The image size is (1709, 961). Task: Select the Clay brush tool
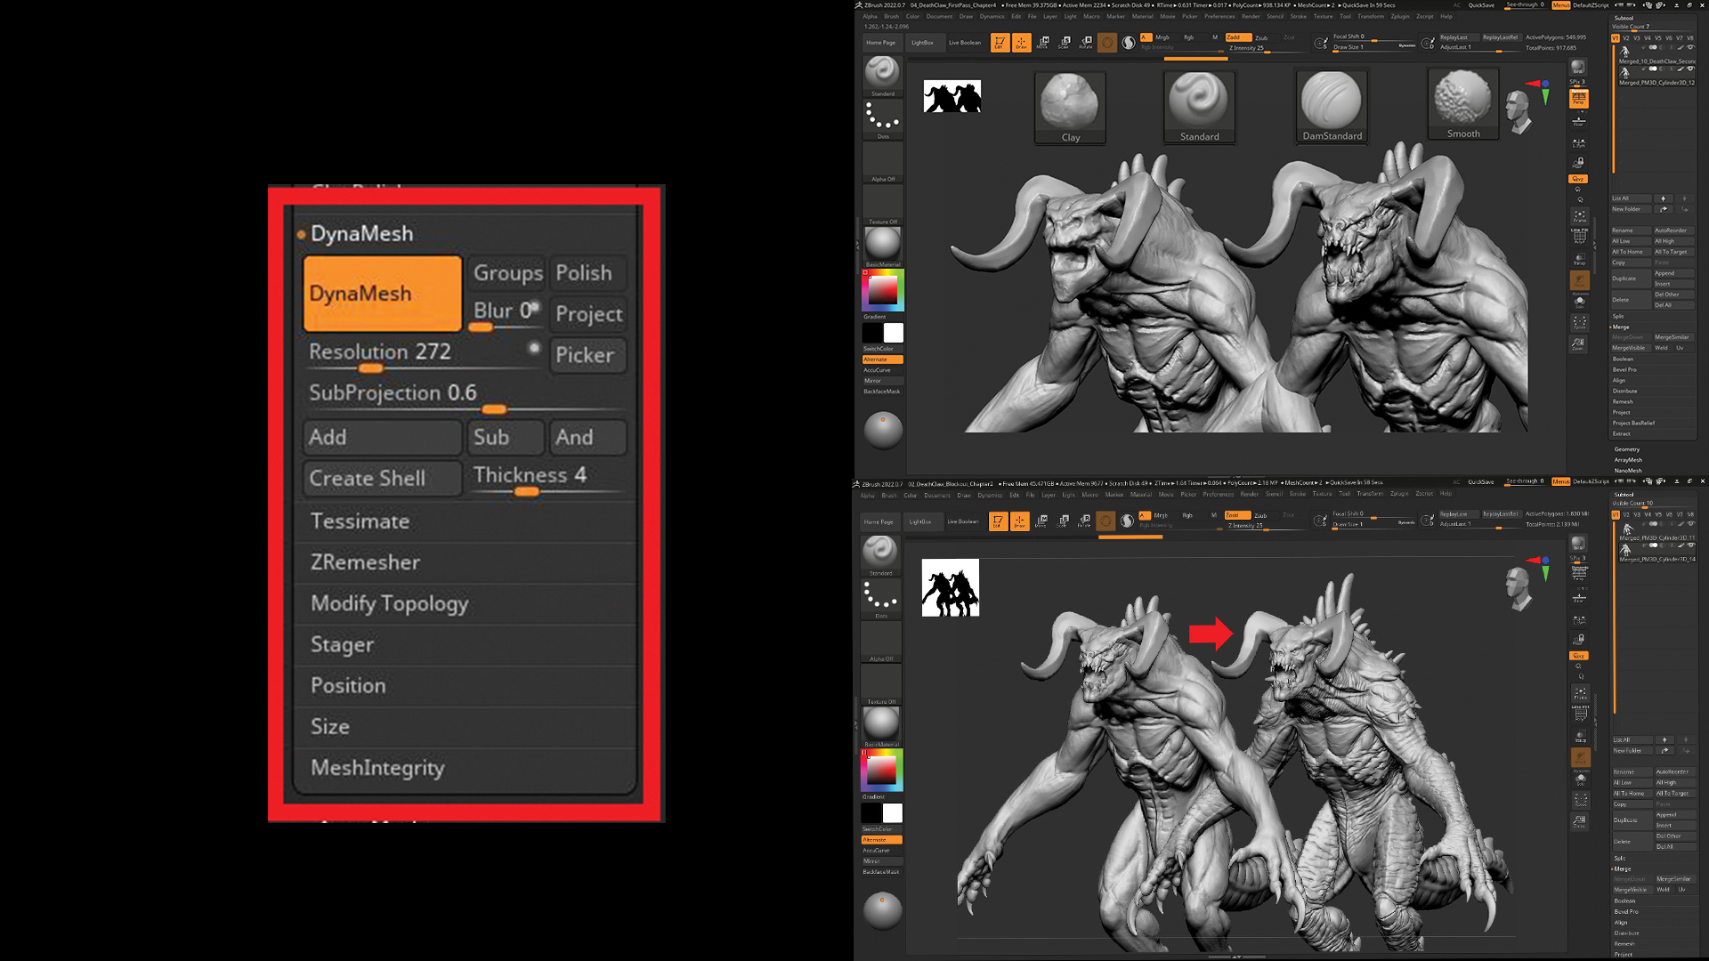click(x=1069, y=106)
